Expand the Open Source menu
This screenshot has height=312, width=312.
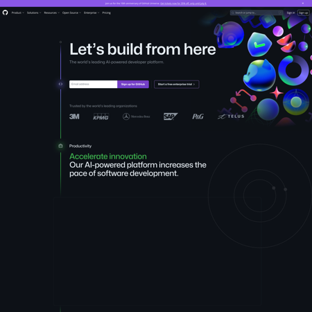71,12
